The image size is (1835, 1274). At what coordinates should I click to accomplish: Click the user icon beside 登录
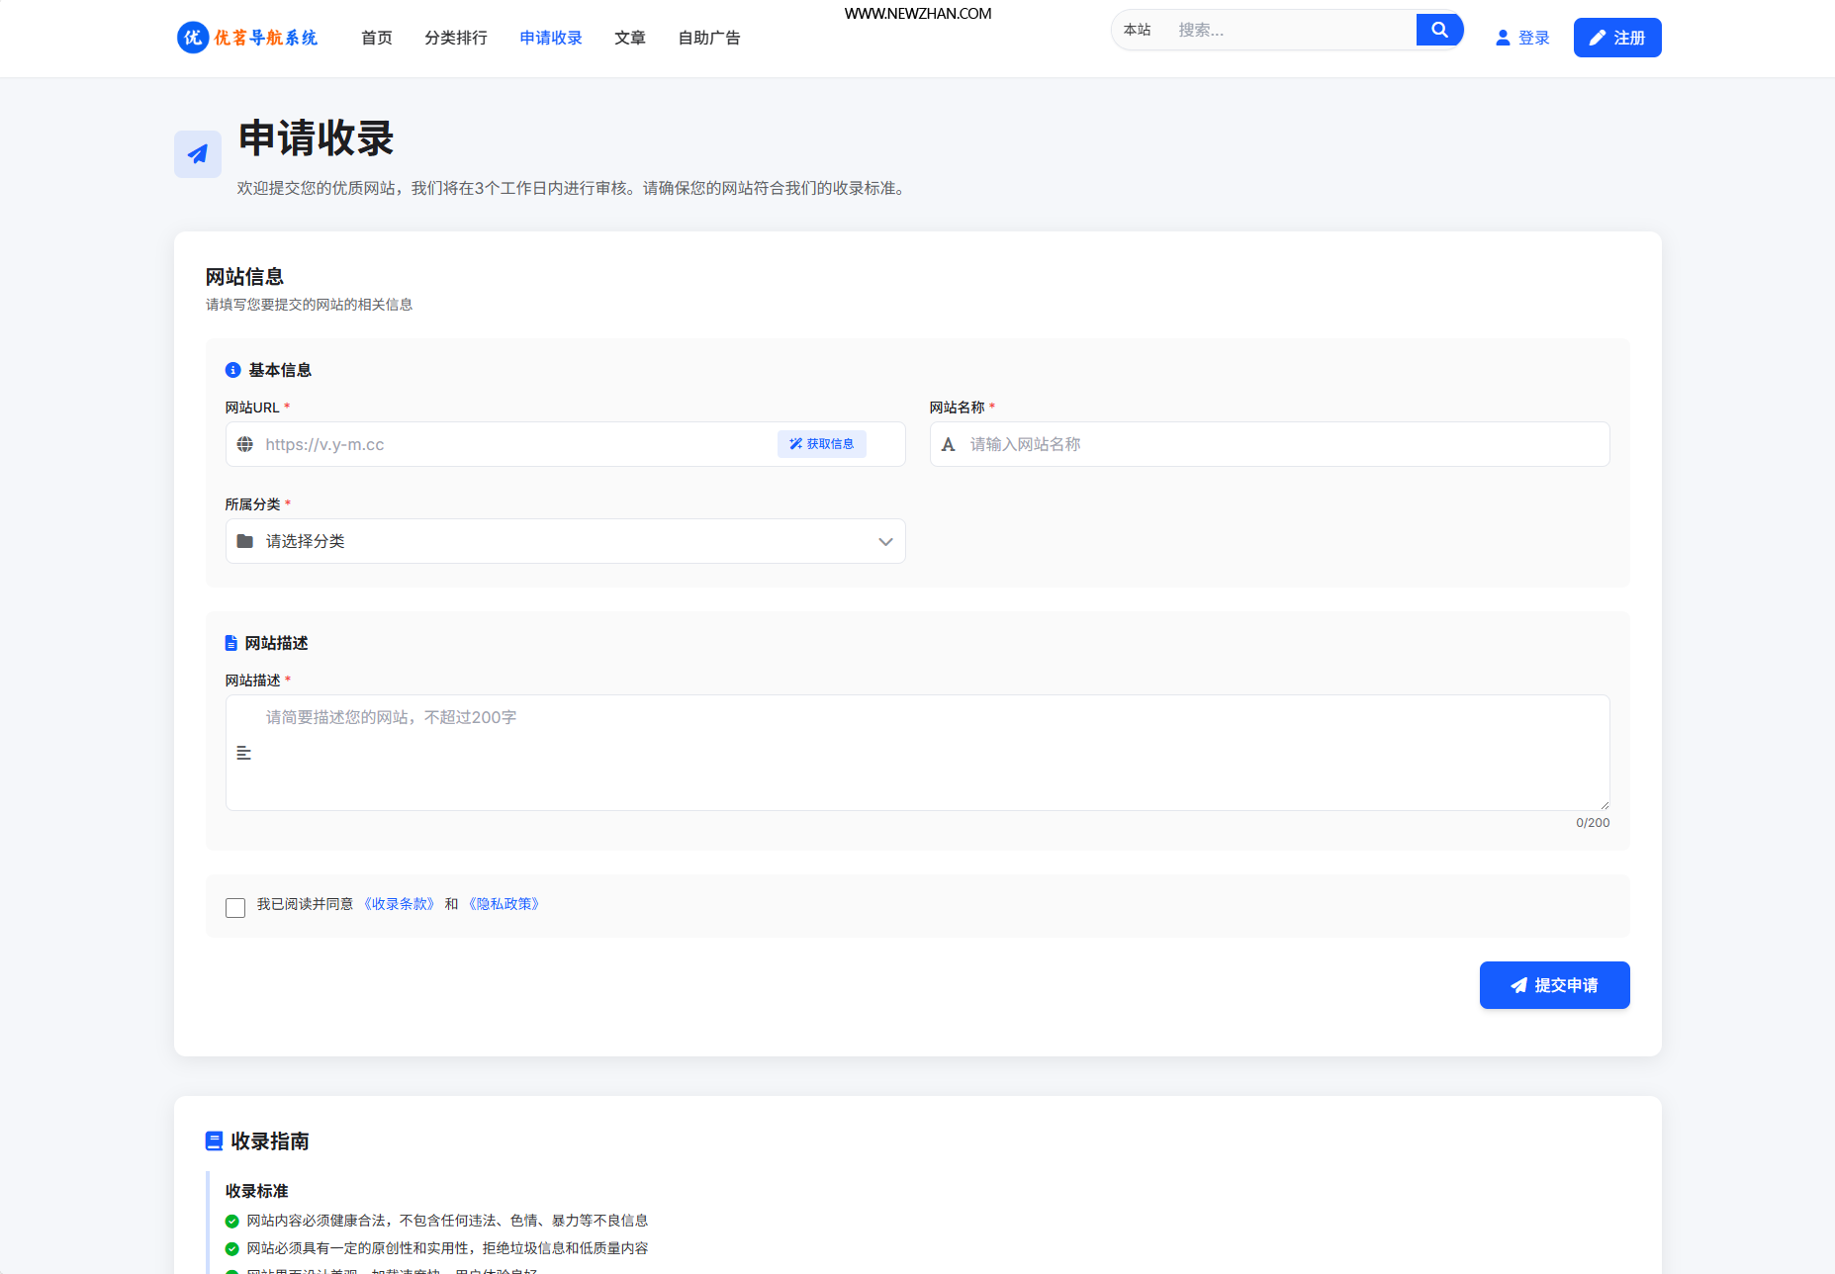click(x=1503, y=38)
